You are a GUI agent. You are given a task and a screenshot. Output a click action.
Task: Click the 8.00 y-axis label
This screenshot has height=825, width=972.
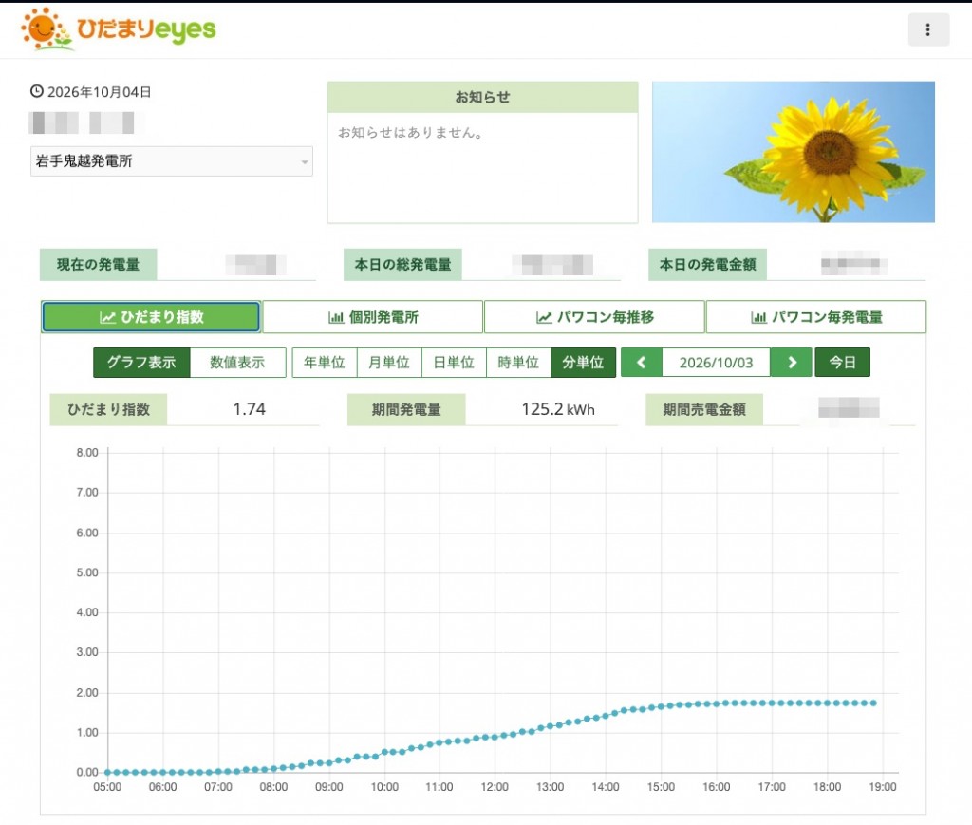pyautogui.click(x=87, y=453)
